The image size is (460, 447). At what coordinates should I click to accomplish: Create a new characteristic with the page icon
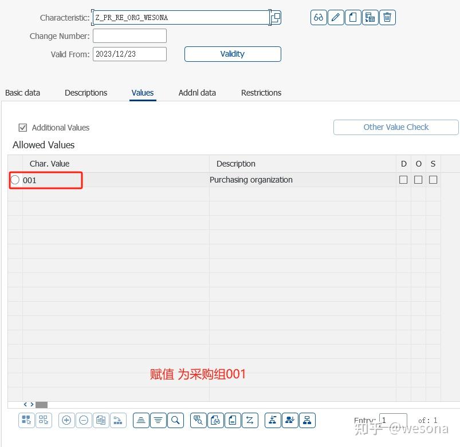(x=353, y=17)
